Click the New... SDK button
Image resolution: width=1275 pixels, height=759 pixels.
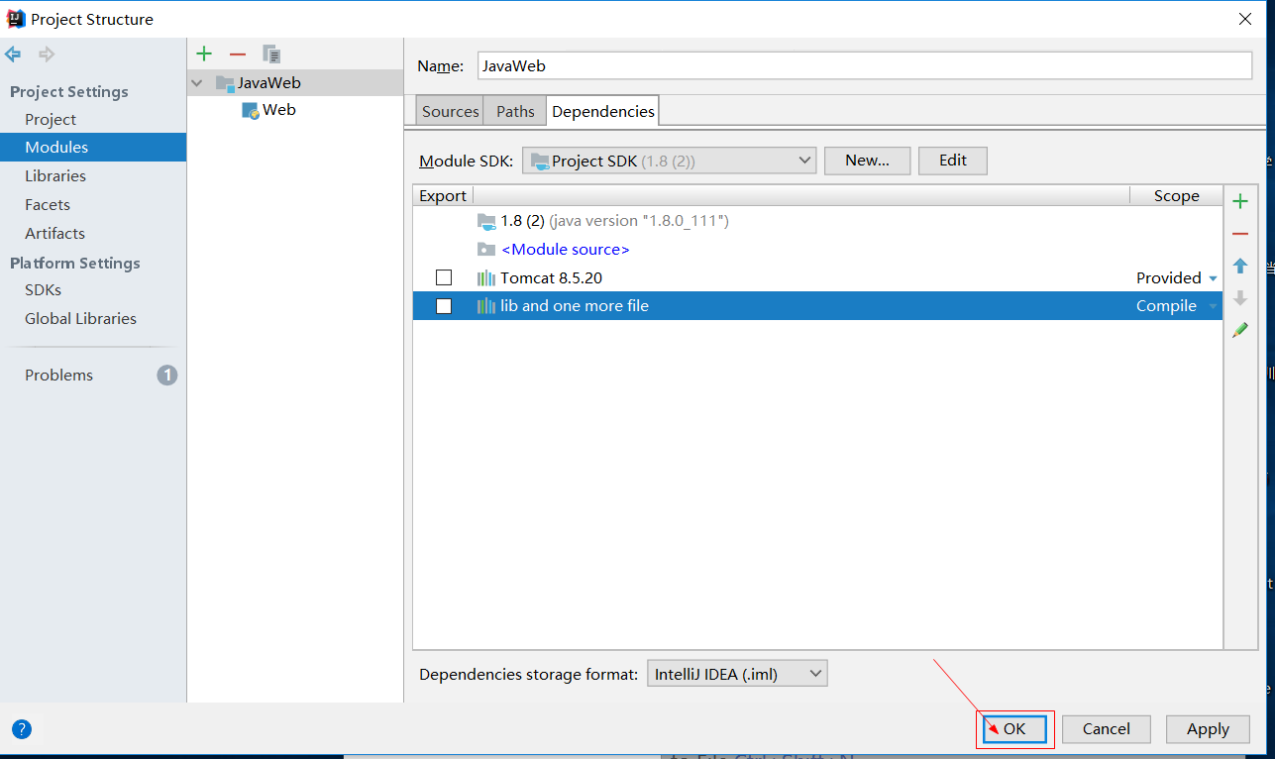867,161
